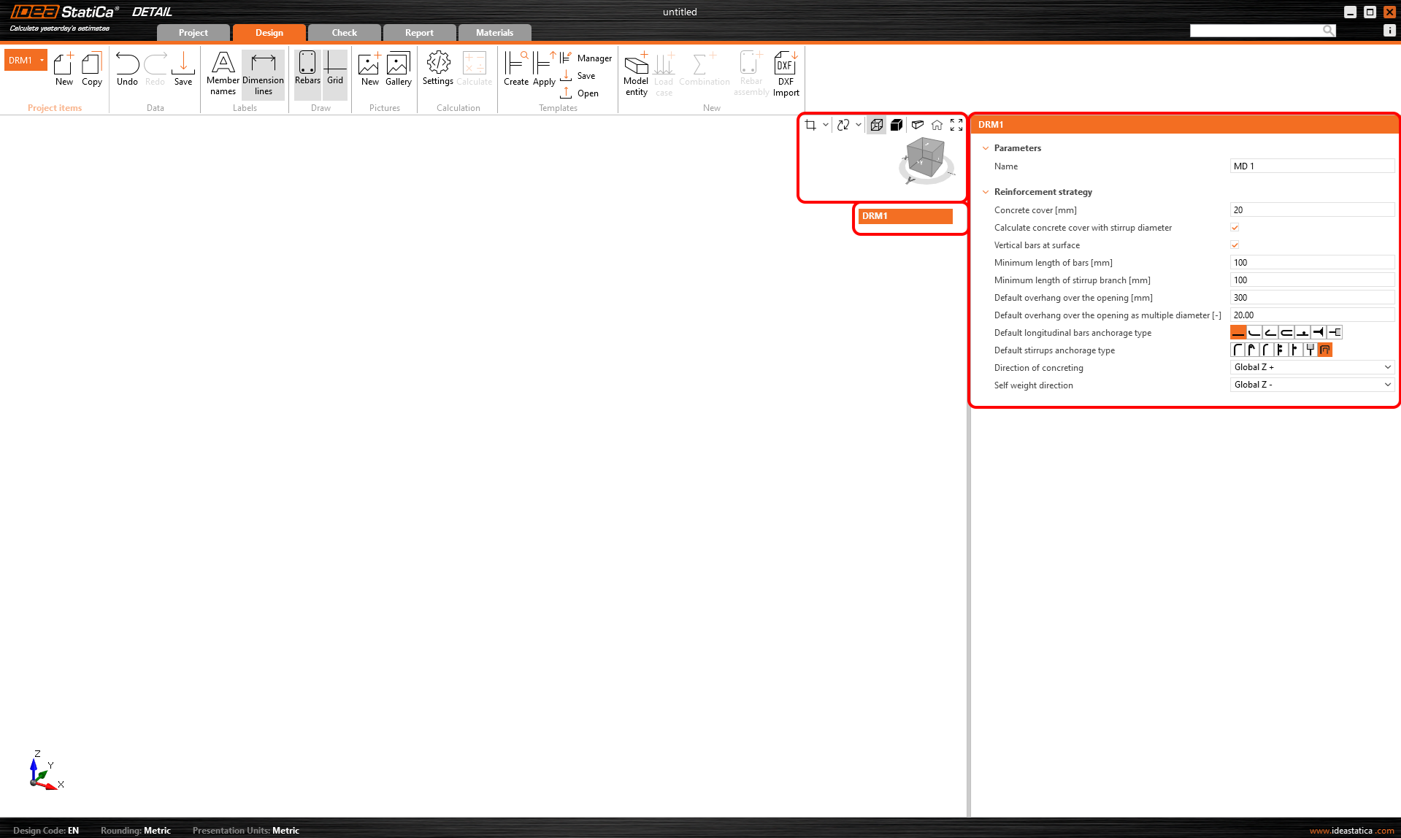The image size is (1401, 838).
Task: Click the Default overhang over the opening field
Action: click(1312, 298)
